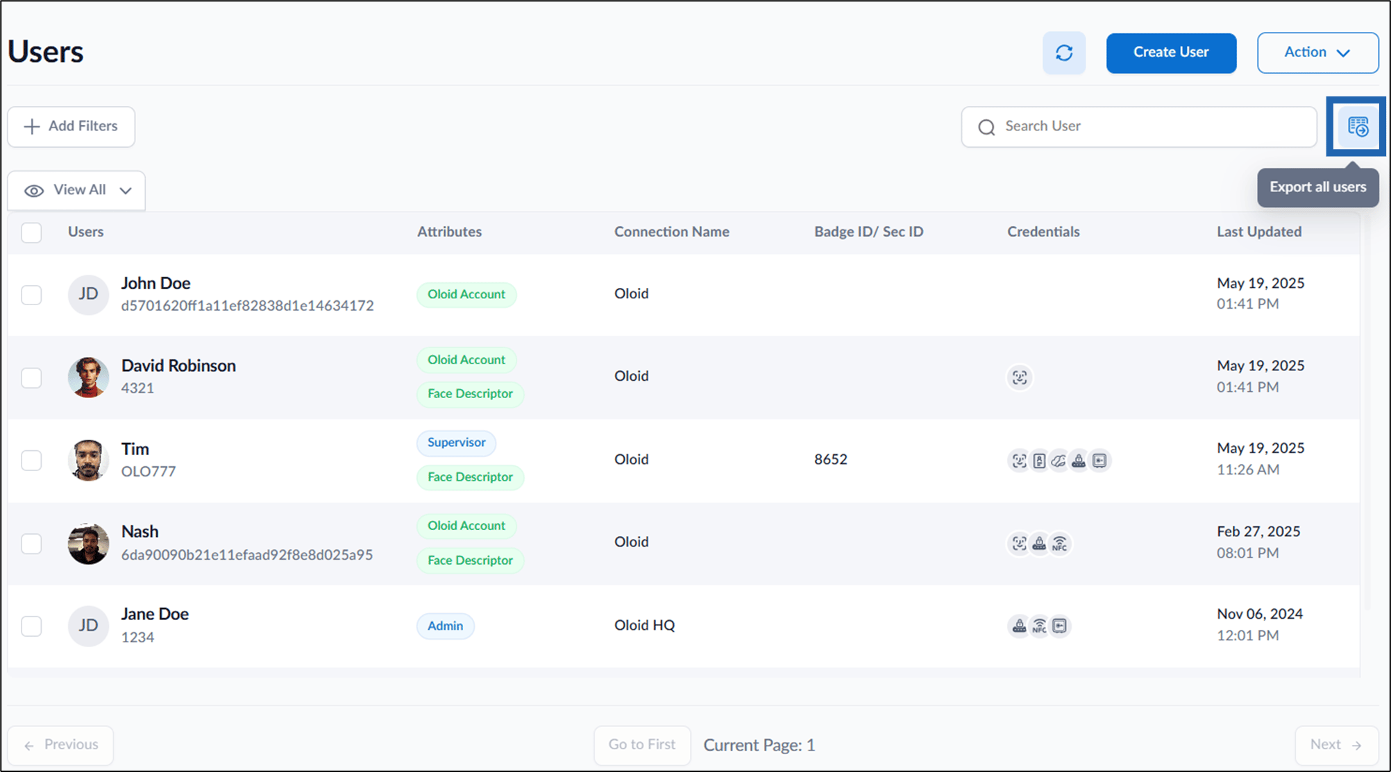Image resolution: width=1391 pixels, height=772 pixels.
Task: Click Nash's Face Descriptor tag
Action: [470, 560]
